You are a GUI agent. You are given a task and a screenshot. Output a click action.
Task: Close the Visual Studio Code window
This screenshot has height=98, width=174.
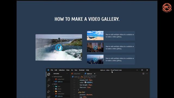(147, 70)
